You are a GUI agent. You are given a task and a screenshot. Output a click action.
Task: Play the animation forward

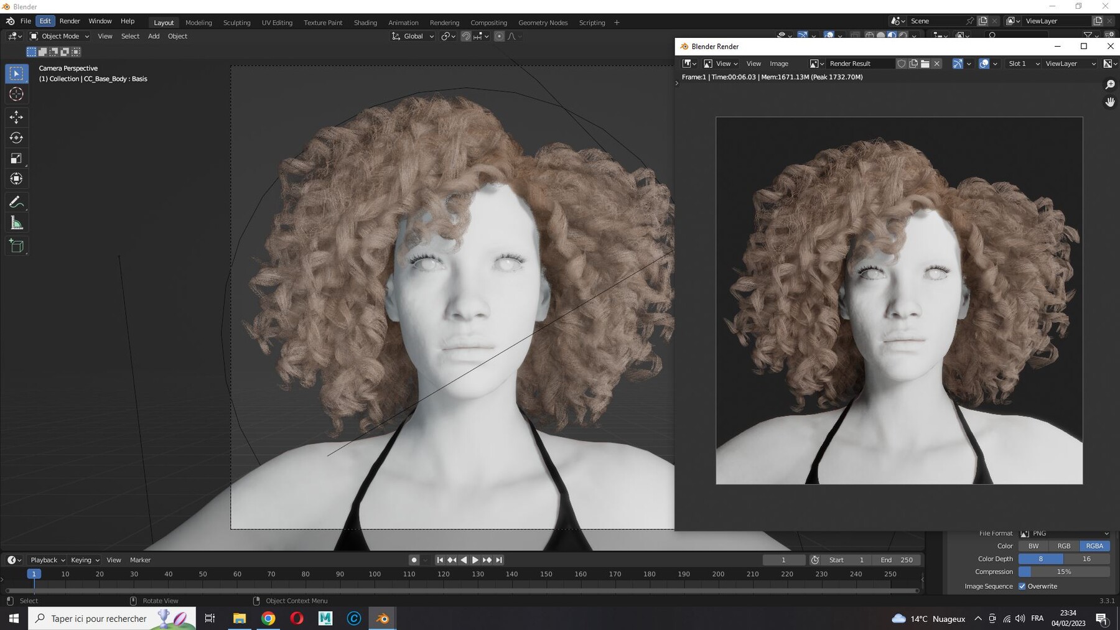click(x=475, y=560)
